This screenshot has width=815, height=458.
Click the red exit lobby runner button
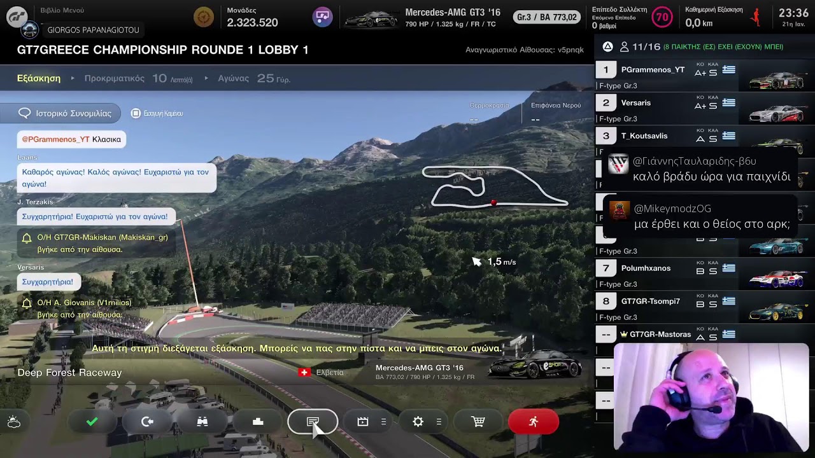[x=534, y=422]
